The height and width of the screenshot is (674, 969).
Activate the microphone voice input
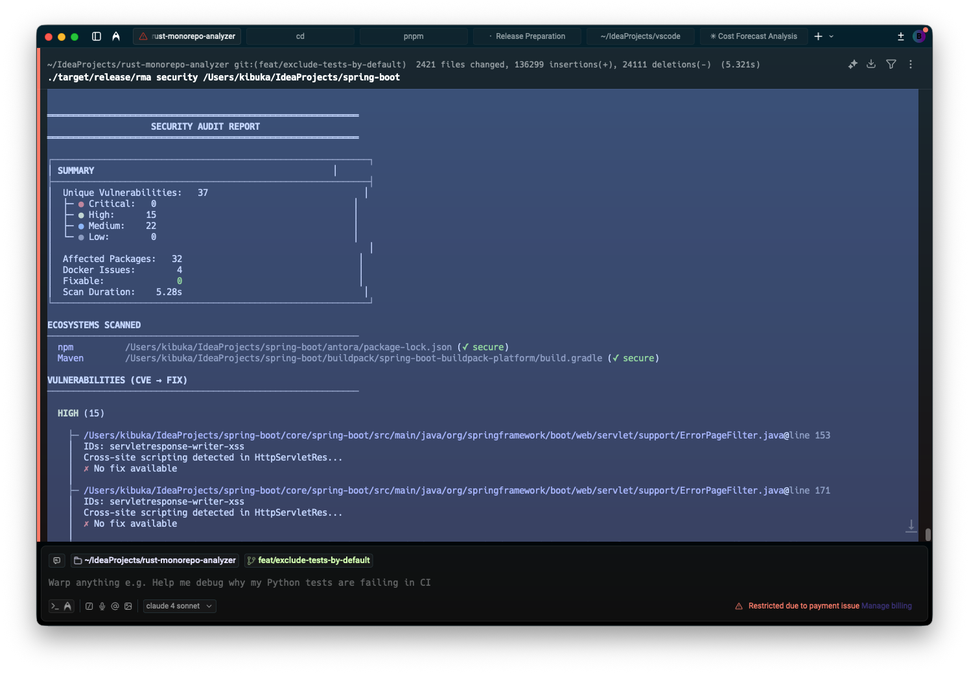click(x=102, y=606)
